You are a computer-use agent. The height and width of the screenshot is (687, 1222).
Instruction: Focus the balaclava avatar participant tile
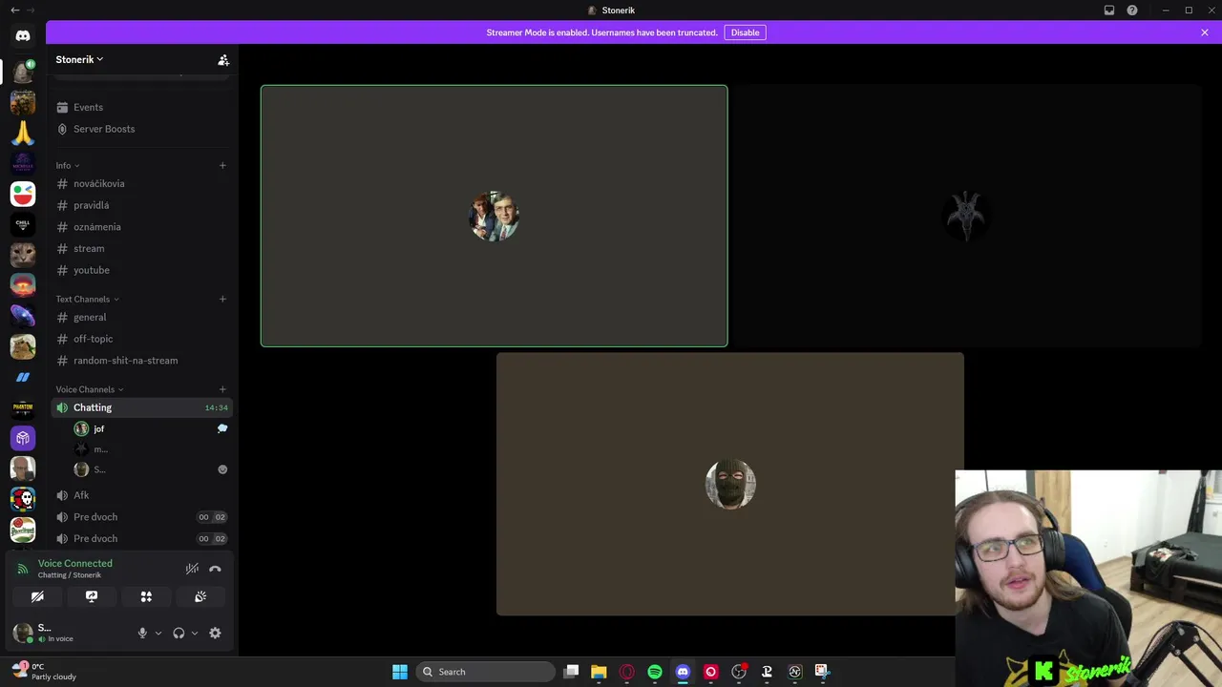point(729,484)
